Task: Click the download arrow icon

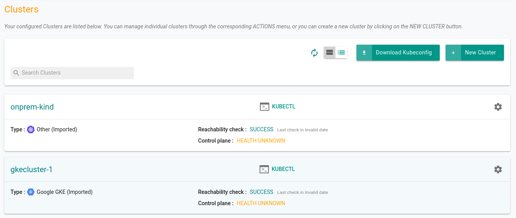Action: 364,53
